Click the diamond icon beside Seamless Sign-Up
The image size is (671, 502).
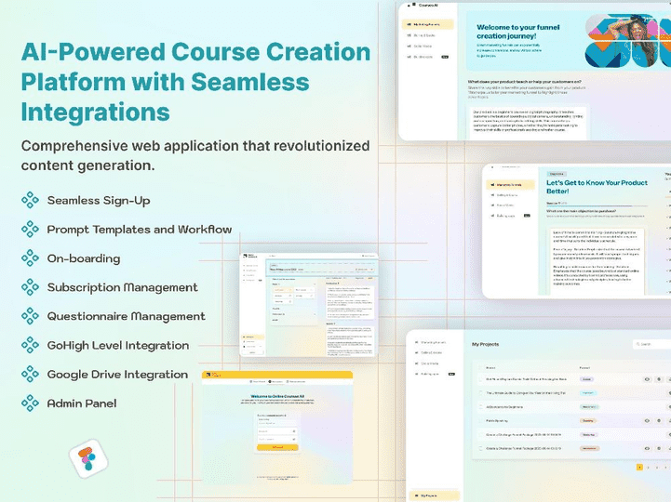coord(30,200)
